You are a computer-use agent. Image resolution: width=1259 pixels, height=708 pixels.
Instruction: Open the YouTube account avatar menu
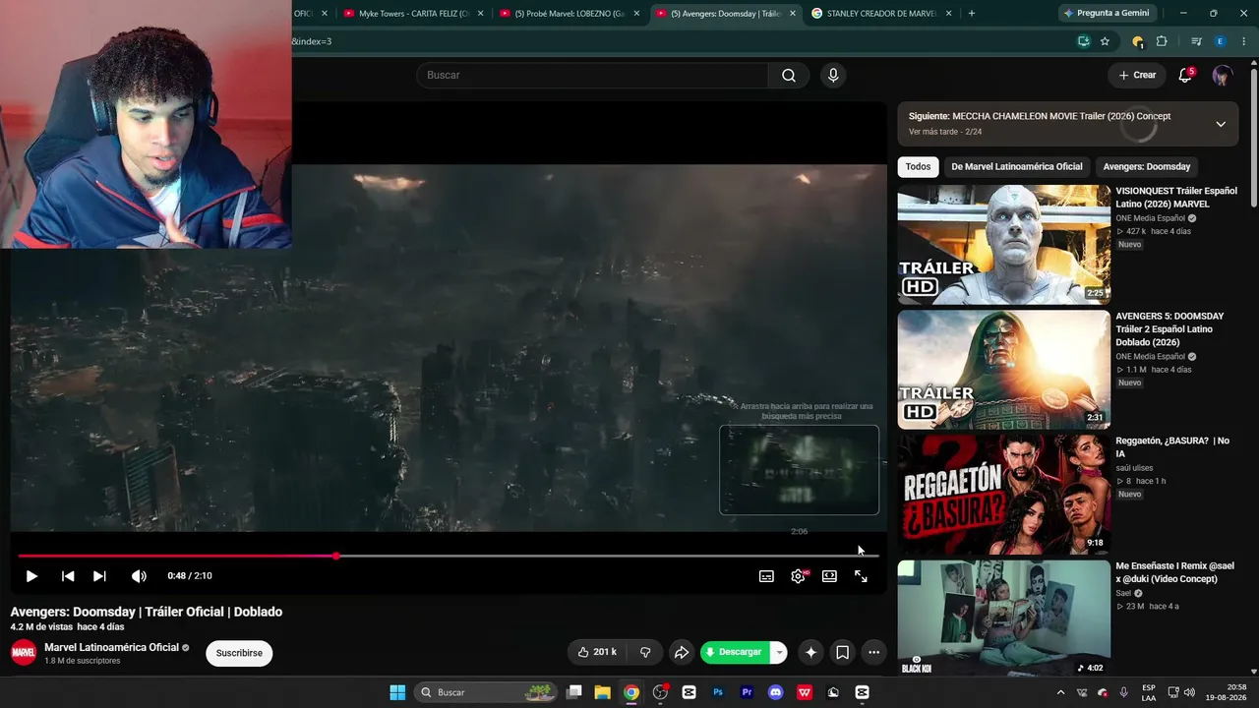pos(1222,76)
